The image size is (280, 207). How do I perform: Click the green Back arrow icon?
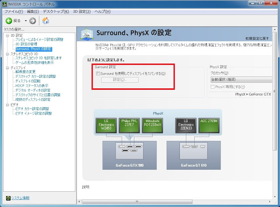[9, 21]
